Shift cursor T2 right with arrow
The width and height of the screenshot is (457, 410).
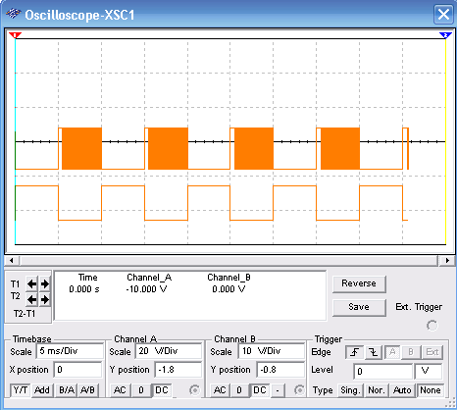point(45,299)
